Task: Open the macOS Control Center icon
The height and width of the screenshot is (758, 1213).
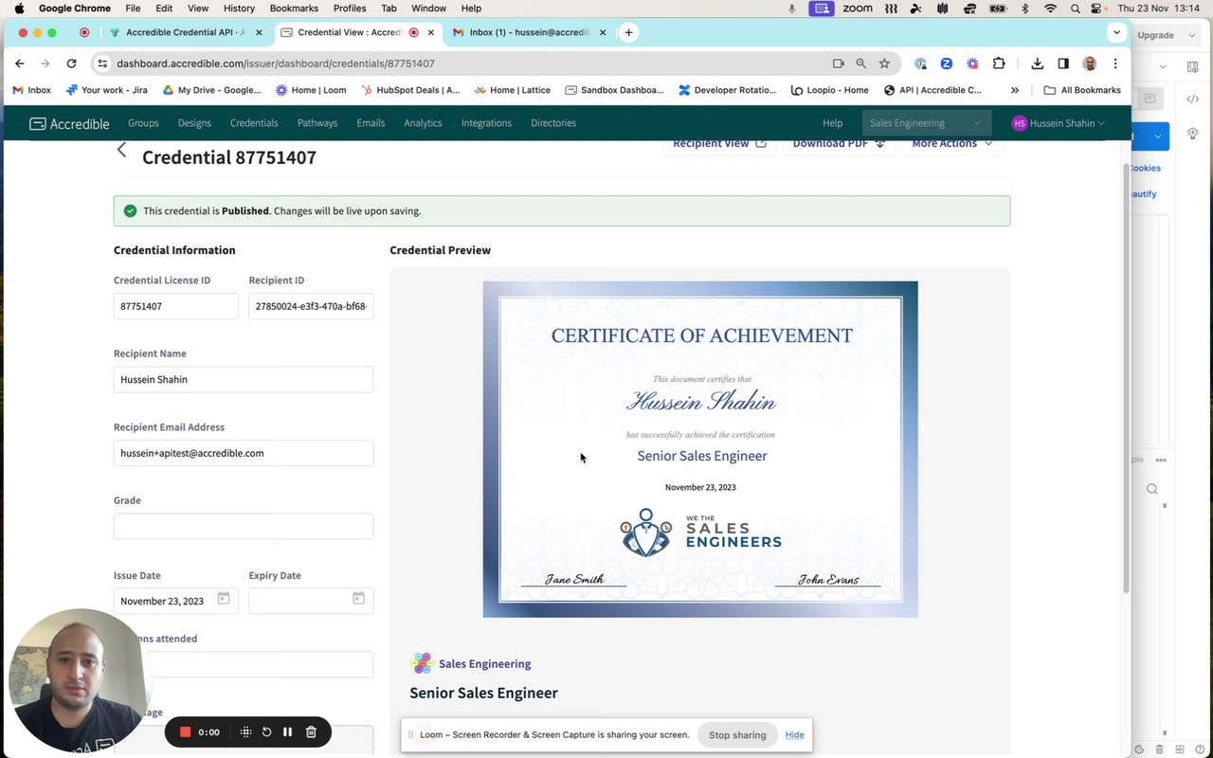Action: pos(1096,9)
